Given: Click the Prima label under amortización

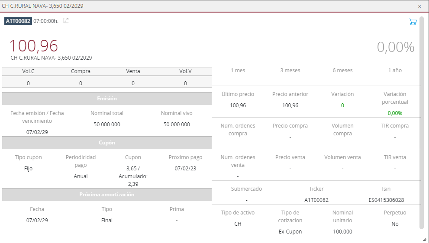Looking at the screenshot, I should click(x=177, y=209).
